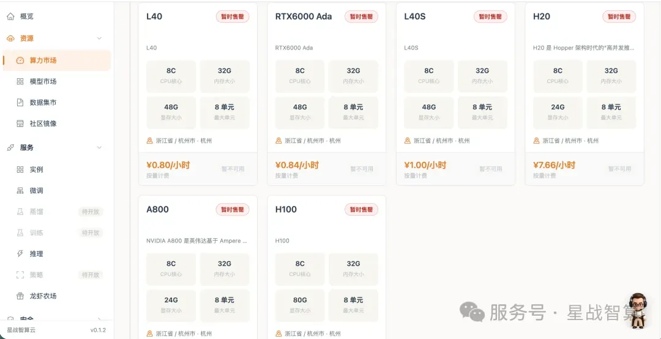The image size is (661, 339).
Task: Click the lightning icon beside 推理
Action: [20, 253]
